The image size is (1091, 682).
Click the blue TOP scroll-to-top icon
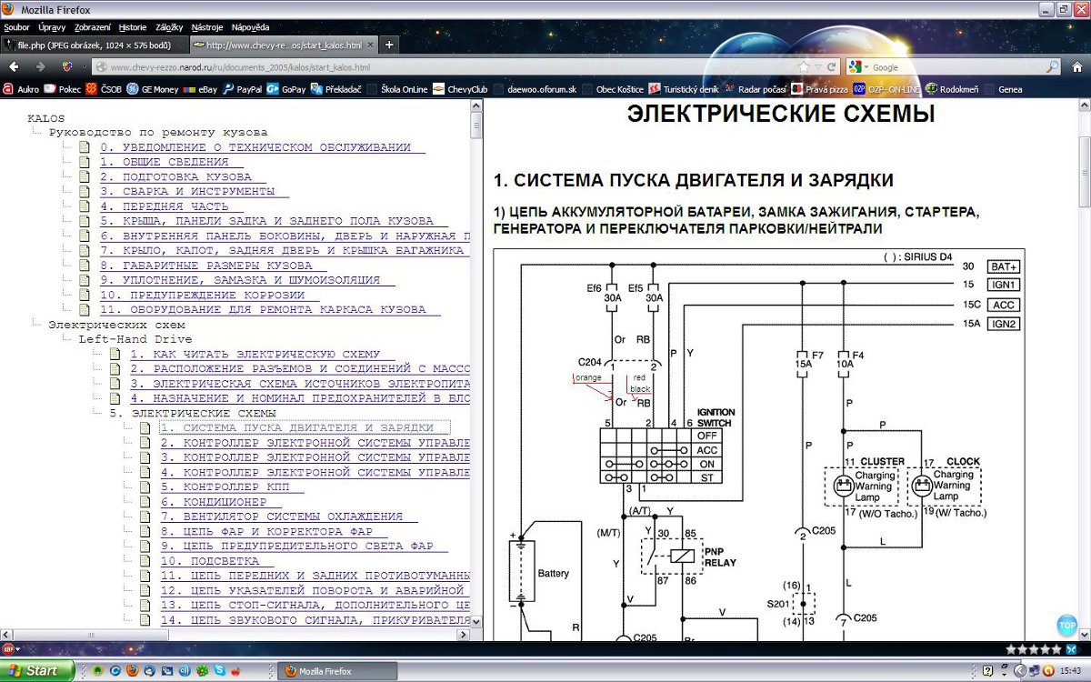(x=1067, y=626)
